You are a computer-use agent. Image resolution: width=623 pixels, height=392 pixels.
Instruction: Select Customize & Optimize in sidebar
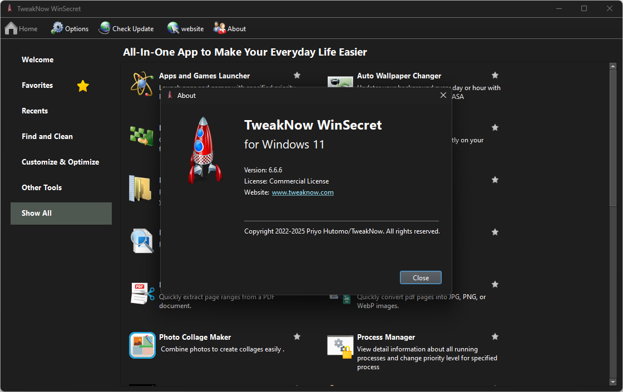pos(60,162)
